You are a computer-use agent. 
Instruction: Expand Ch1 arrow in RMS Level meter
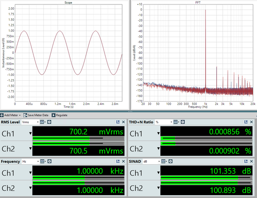(31, 133)
